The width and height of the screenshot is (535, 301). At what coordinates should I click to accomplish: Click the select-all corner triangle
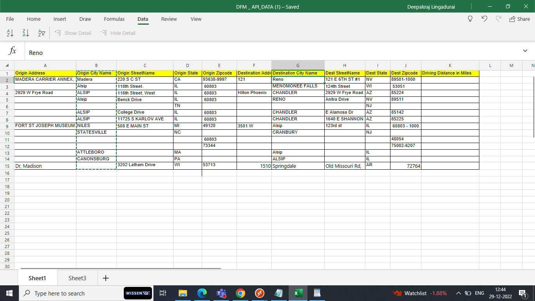click(7, 65)
